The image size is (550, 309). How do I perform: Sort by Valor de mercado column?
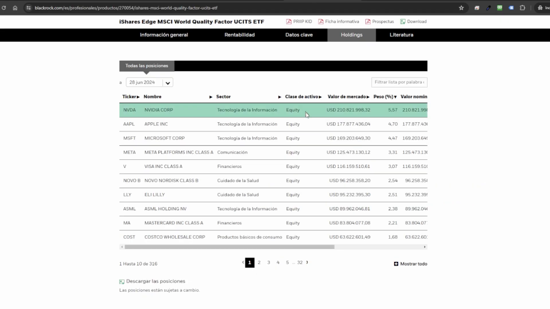348,97
